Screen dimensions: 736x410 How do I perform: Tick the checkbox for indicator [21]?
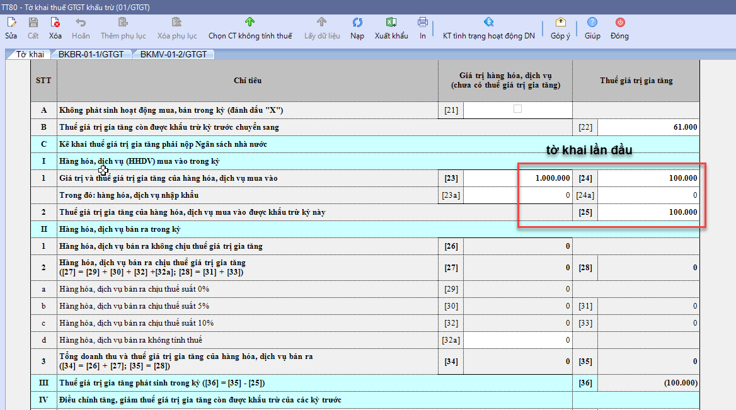pyautogui.click(x=517, y=109)
